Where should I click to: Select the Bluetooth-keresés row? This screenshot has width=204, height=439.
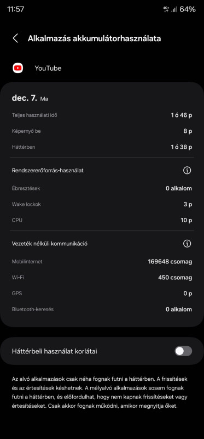click(102, 309)
